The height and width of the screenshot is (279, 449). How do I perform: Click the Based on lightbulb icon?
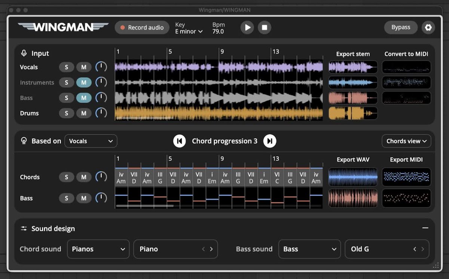pyautogui.click(x=24, y=141)
